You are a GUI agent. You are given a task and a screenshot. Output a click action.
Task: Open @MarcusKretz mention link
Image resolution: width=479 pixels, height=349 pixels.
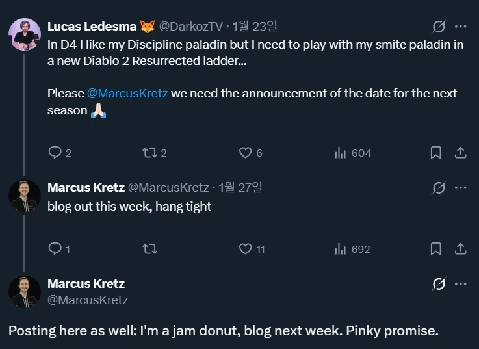127,93
